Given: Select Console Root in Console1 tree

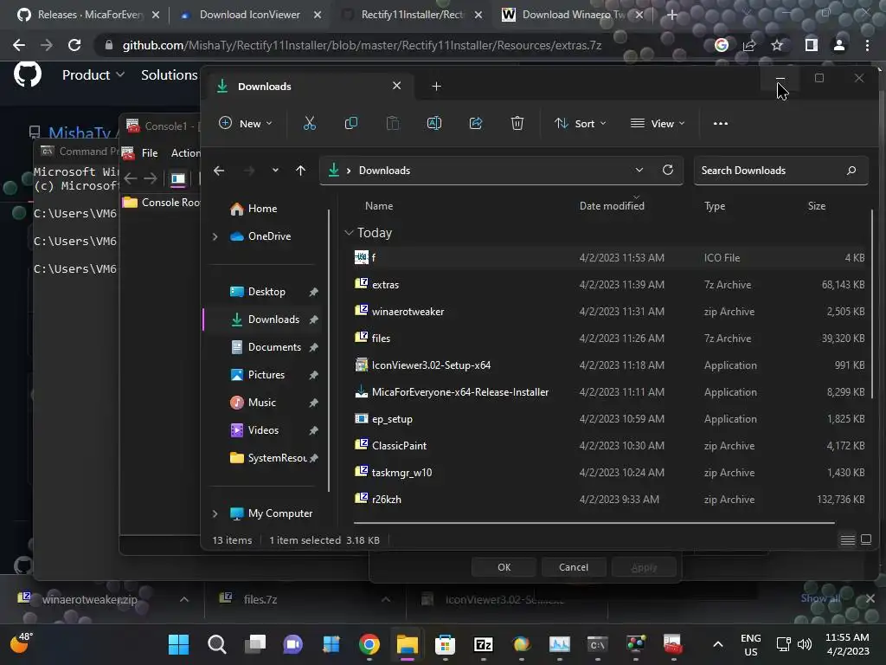Looking at the screenshot, I should 170,203.
